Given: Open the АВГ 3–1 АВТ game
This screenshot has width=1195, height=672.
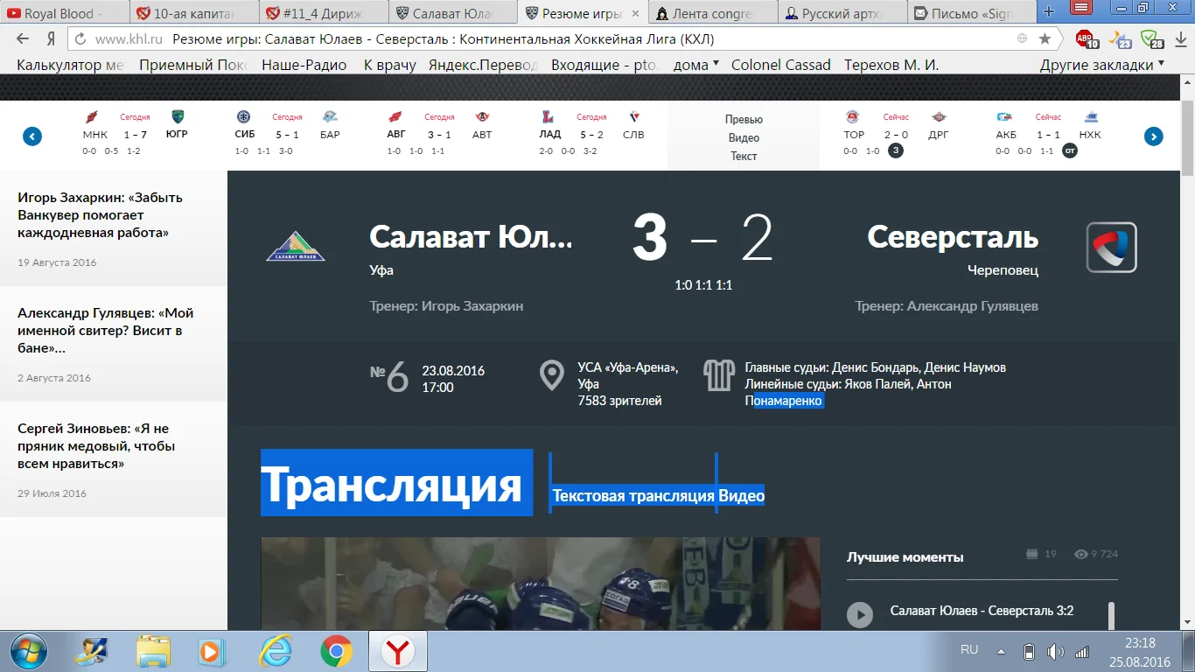Looking at the screenshot, I should 439,135.
